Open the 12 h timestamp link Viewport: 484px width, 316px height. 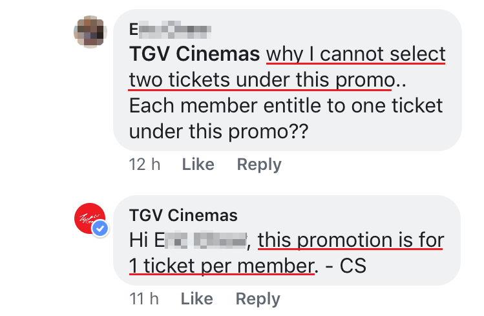145,165
